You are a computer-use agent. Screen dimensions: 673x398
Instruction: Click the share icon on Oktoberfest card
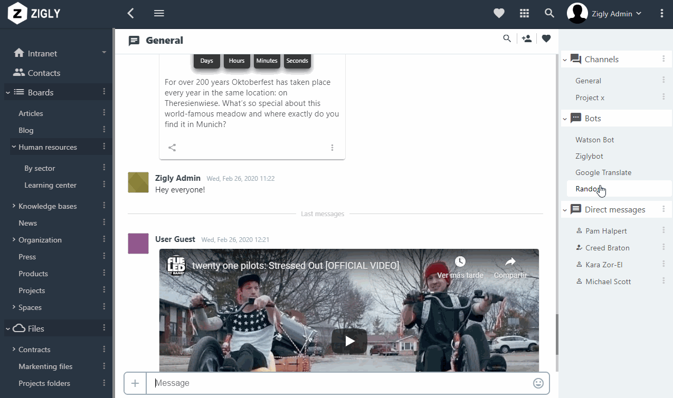pos(172,148)
